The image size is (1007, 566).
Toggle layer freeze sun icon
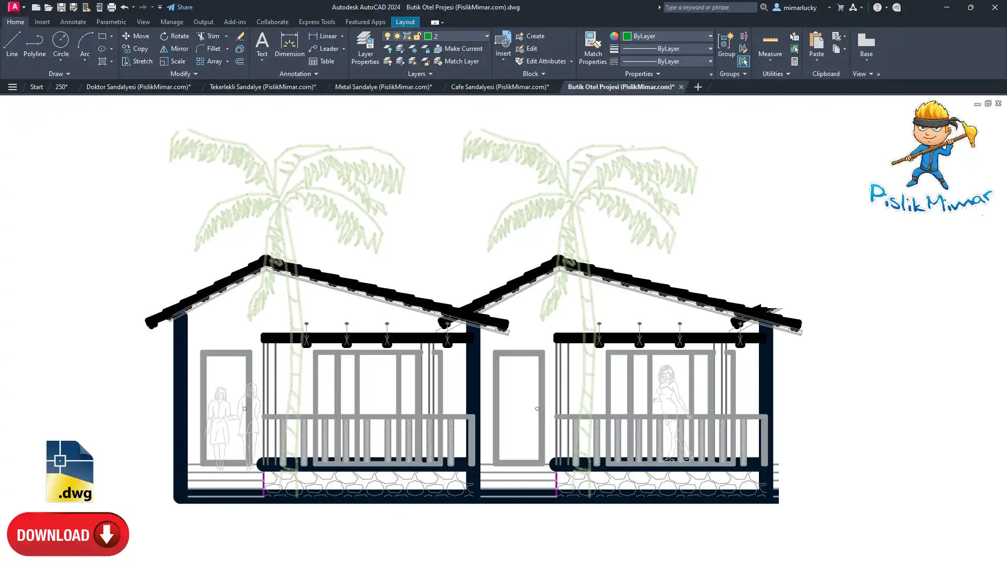(397, 36)
